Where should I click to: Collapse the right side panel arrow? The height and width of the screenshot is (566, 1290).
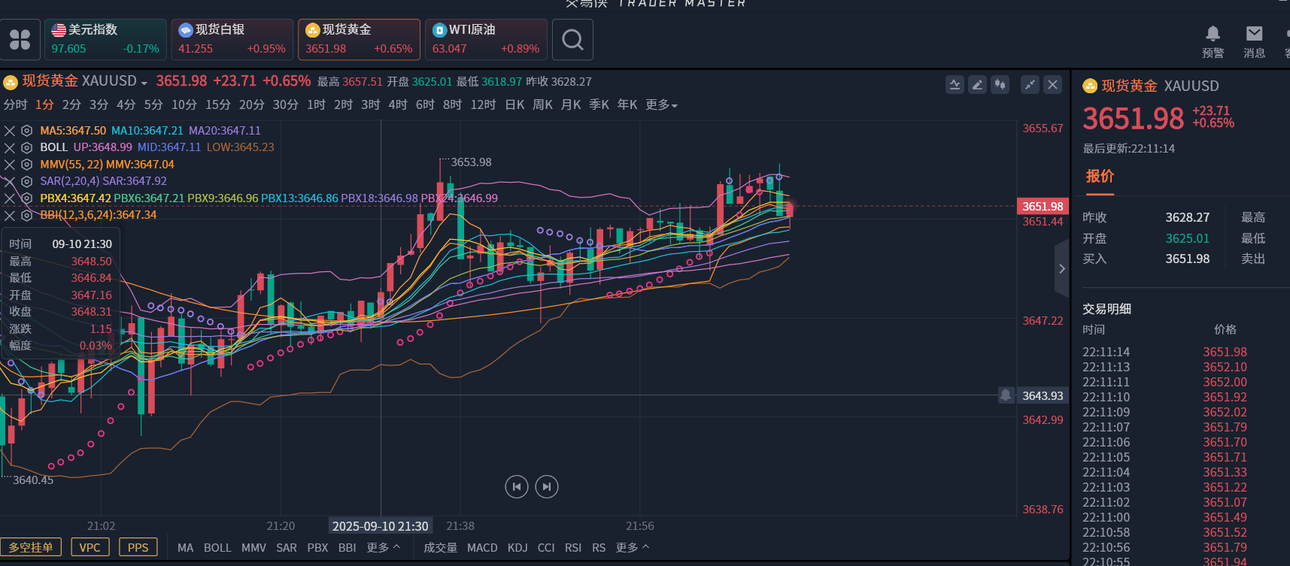pyautogui.click(x=1061, y=268)
